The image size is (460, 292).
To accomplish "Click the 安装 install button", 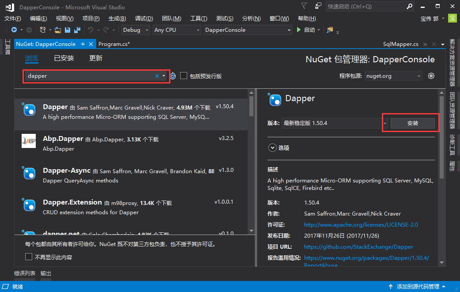I will tap(412, 123).
